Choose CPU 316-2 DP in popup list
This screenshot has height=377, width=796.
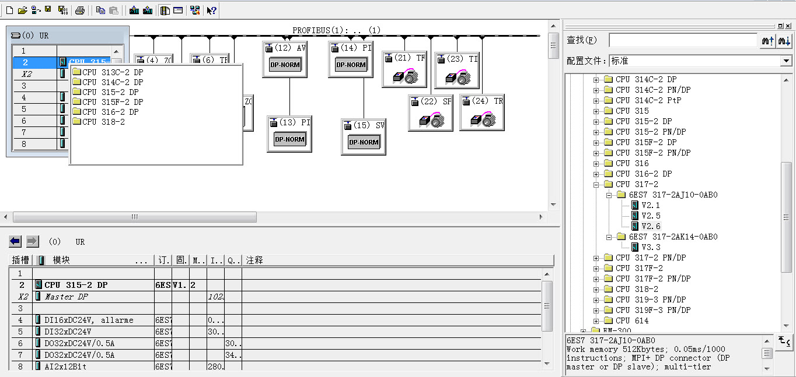[110, 112]
